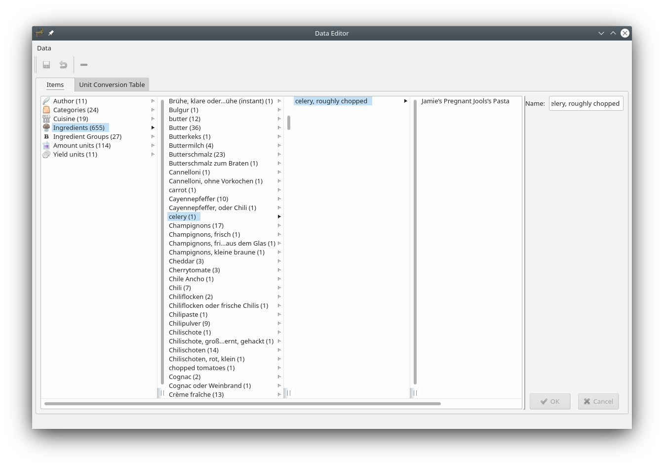Click into the Name text field

[x=586, y=103]
